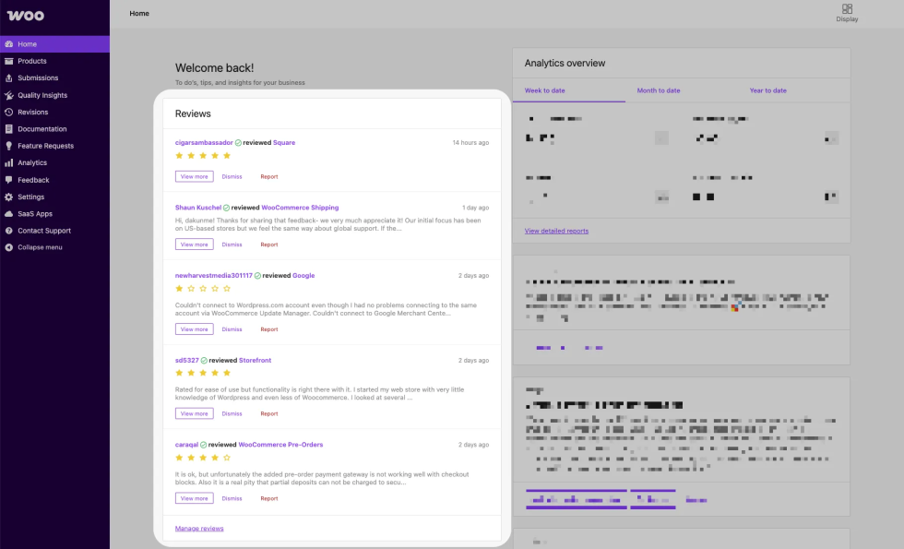This screenshot has width=904, height=549.
Task: Click verified badge next to cigarsambassador
Action: pyautogui.click(x=238, y=142)
